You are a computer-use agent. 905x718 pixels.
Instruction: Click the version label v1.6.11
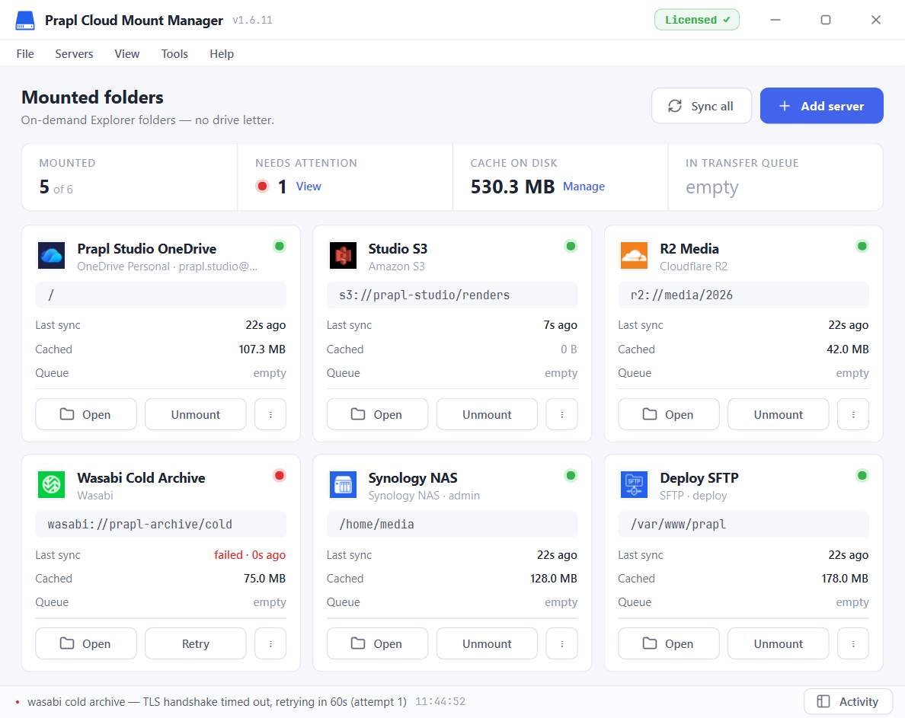tap(252, 21)
